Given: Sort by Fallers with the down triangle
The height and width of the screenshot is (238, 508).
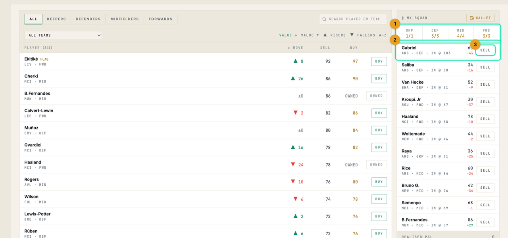Looking at the screenshot, I should (x=362, y=35).
